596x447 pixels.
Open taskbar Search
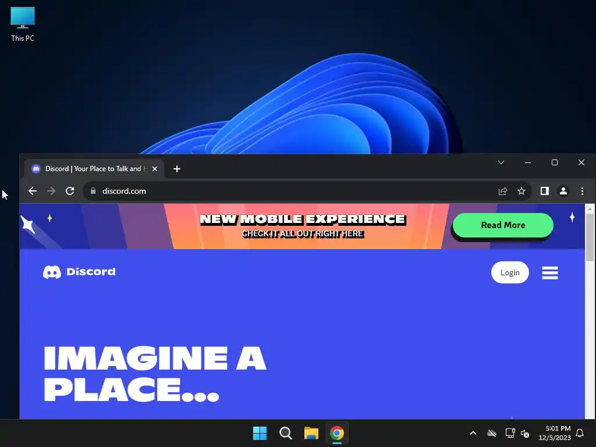coord(285,433)
